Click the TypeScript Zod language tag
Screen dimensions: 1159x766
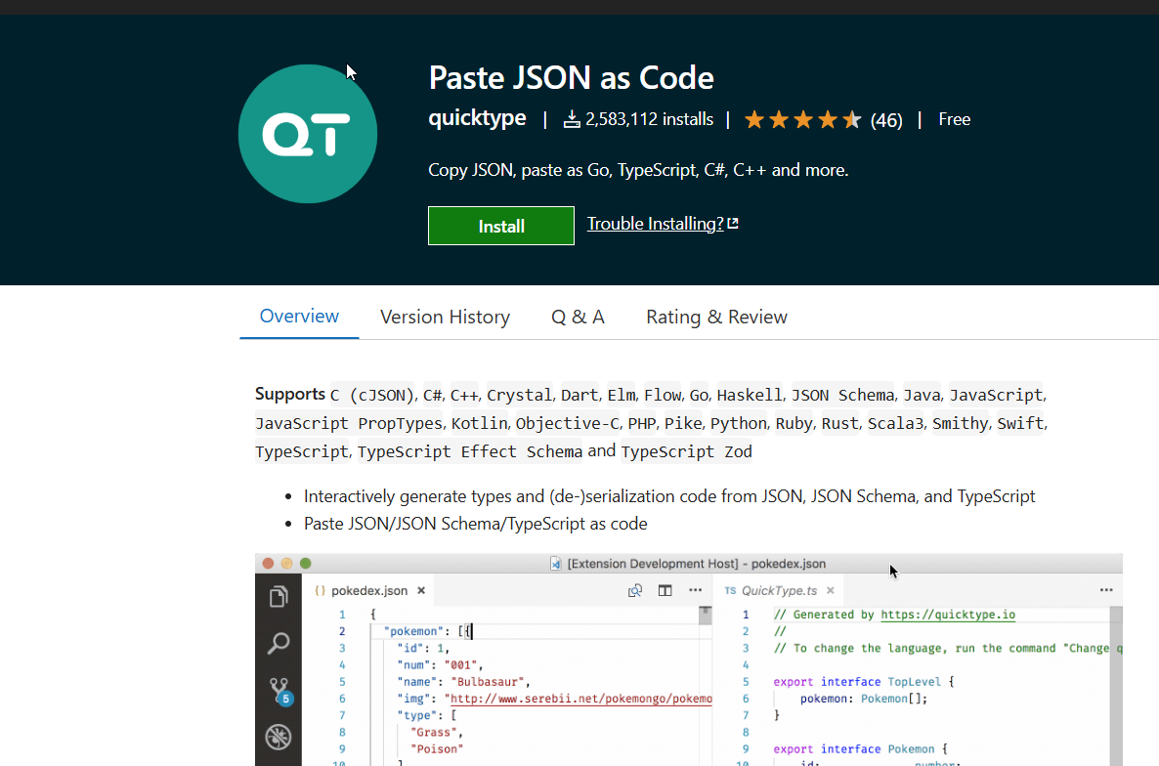(x=686, y=451)
